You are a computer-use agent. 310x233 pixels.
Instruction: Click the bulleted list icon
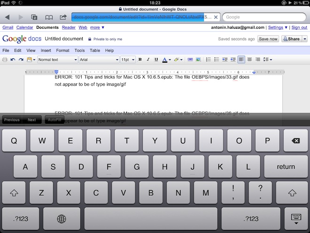217,59
